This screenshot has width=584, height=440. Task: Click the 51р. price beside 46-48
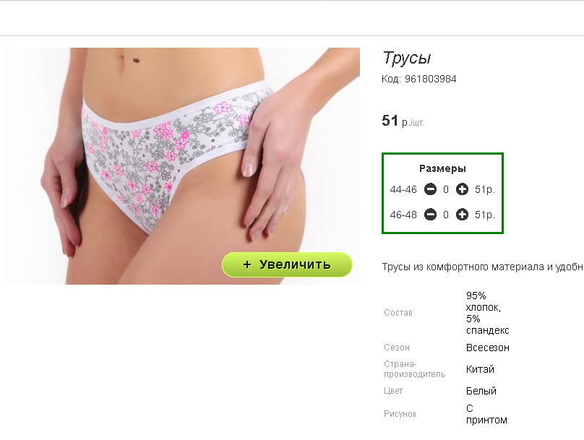[485, 215]
